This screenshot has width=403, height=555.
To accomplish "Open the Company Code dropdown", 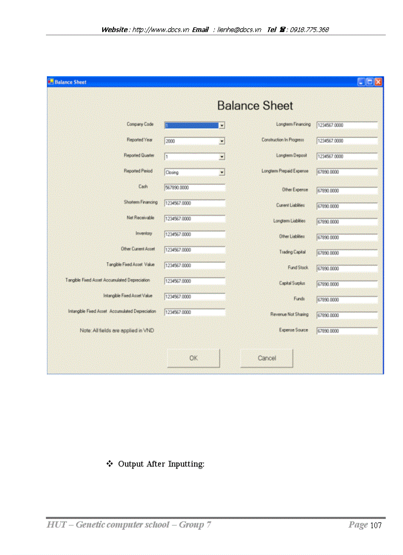I will [x=222, y=125].
